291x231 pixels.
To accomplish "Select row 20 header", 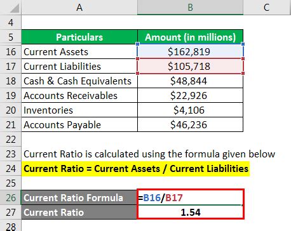I will pyautogui.click(x=11, y=110).
